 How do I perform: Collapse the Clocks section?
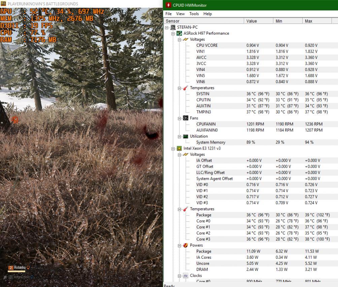[x=179, y=276]
